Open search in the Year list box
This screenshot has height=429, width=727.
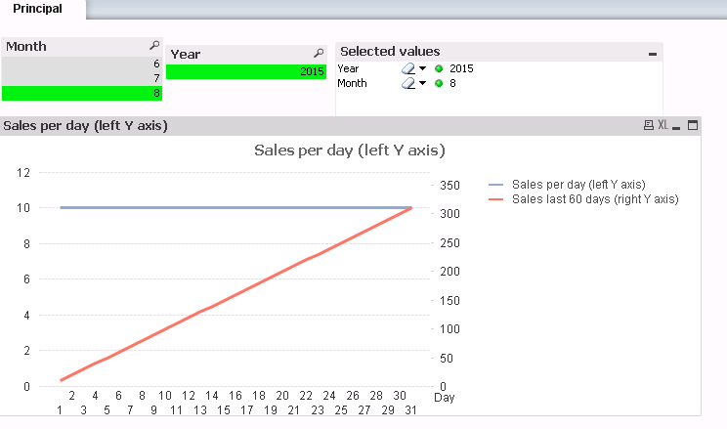[x=319, y=53]
